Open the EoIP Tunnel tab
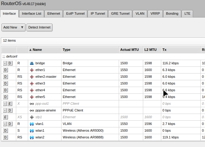 pos(75,13)
